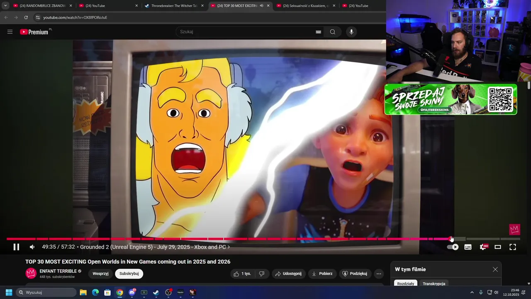Image resolution: width=531 pixels, height=299 pixels.
Task: Open the YouTube hamburger guide menu
Action: pyautogui.click(x=10, y=32)
